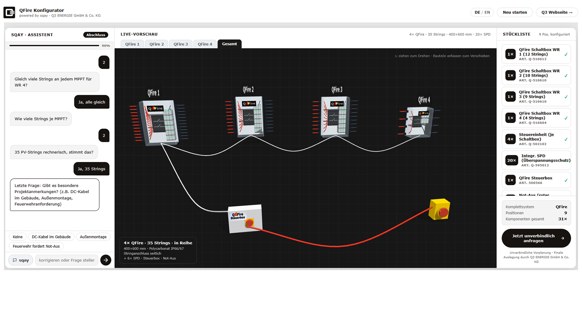Send the message with the arrow button
The width and height of the screenshot is (582, 327).
[106, 260]
